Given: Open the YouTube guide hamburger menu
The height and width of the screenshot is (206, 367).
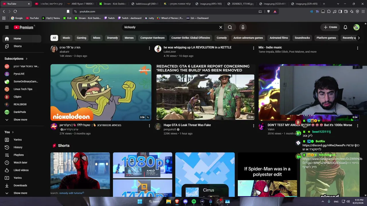Looking at the screenshot, I should (x=7, y=27).
